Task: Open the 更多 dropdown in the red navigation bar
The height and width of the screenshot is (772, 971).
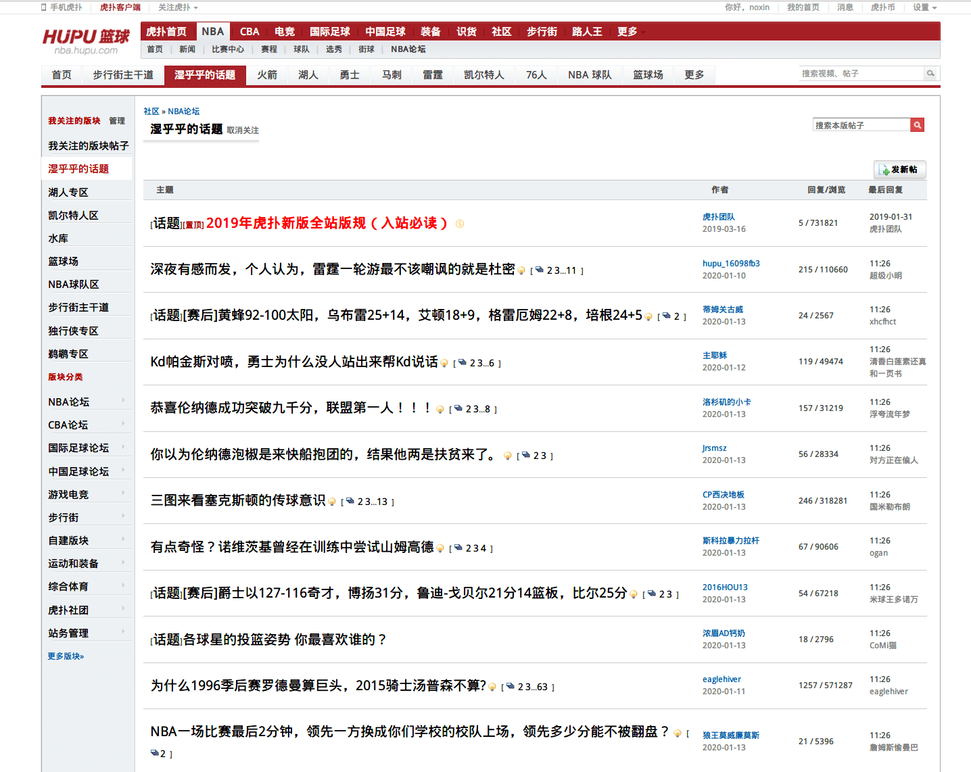Action: [x=627, y=30]
